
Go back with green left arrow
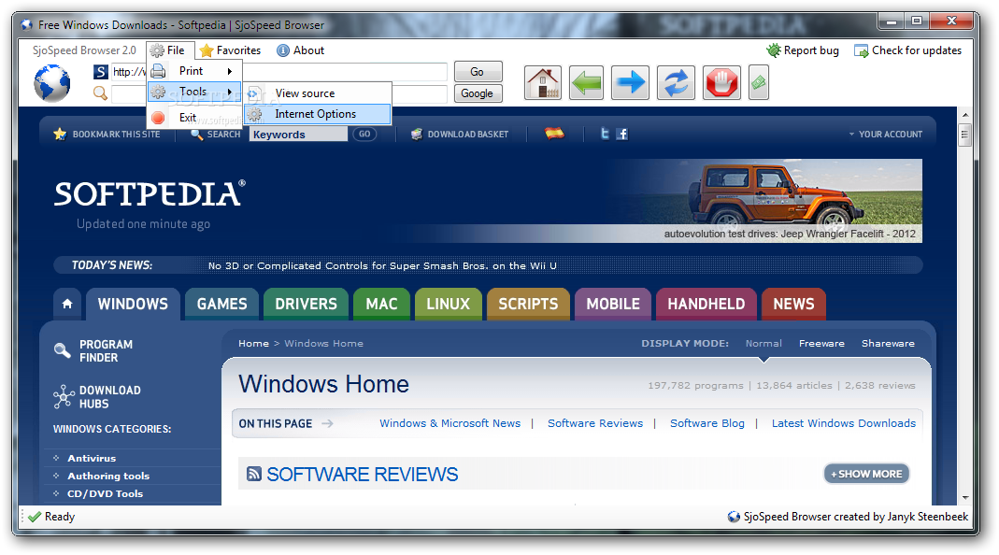coord(586,83)
